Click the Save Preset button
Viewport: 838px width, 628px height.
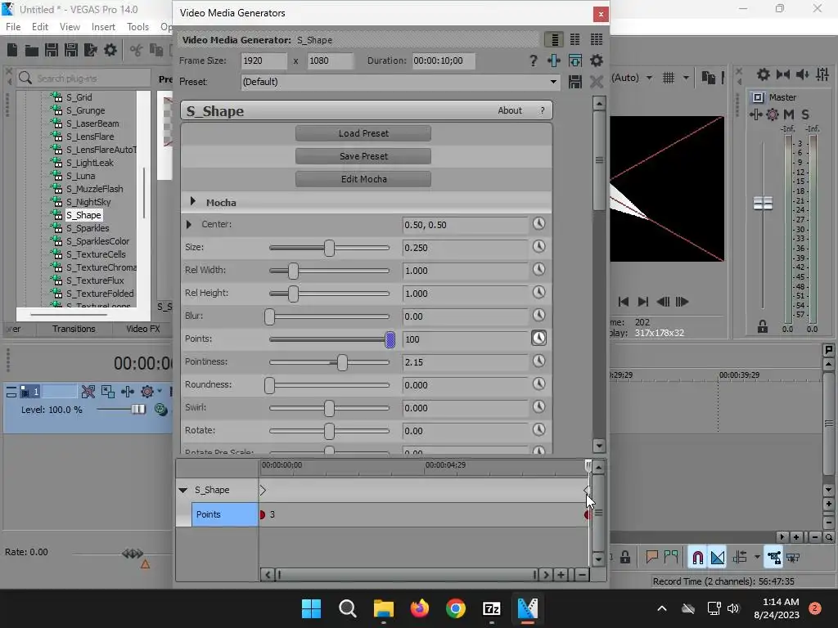click(363, 156)
